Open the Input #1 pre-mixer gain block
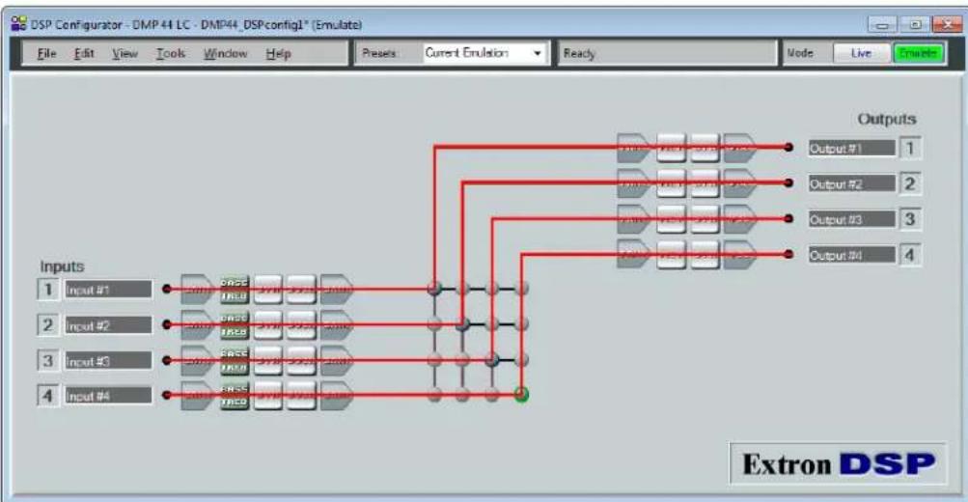Viewport: 968px width, 502px height. [337, 289]
